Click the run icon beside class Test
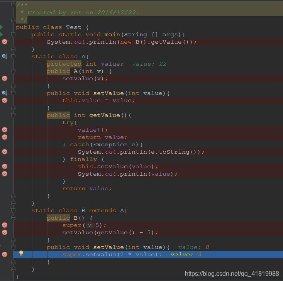This screenshot has width=283, height=281. pos(1,27)
